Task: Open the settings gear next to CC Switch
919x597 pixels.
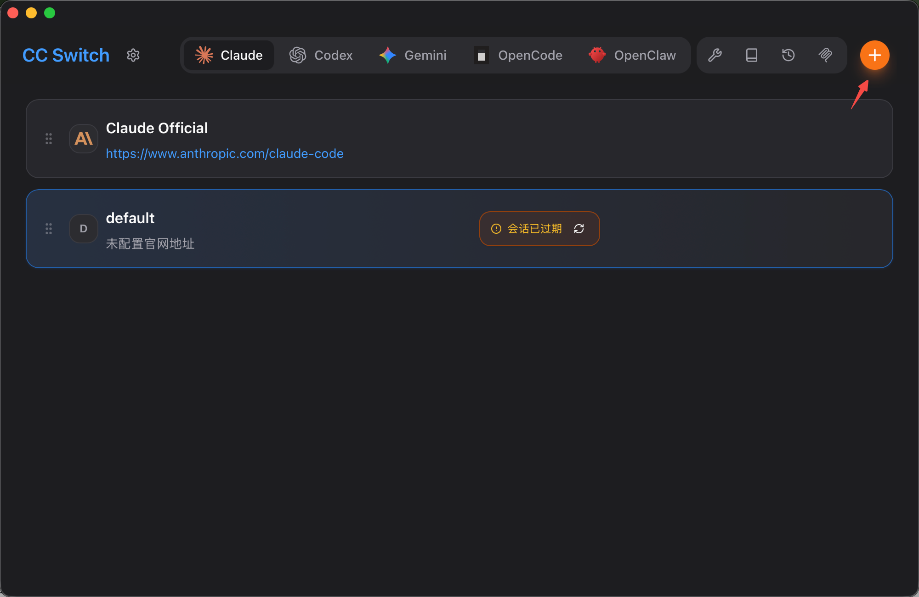Action: [x=133, y=55]
